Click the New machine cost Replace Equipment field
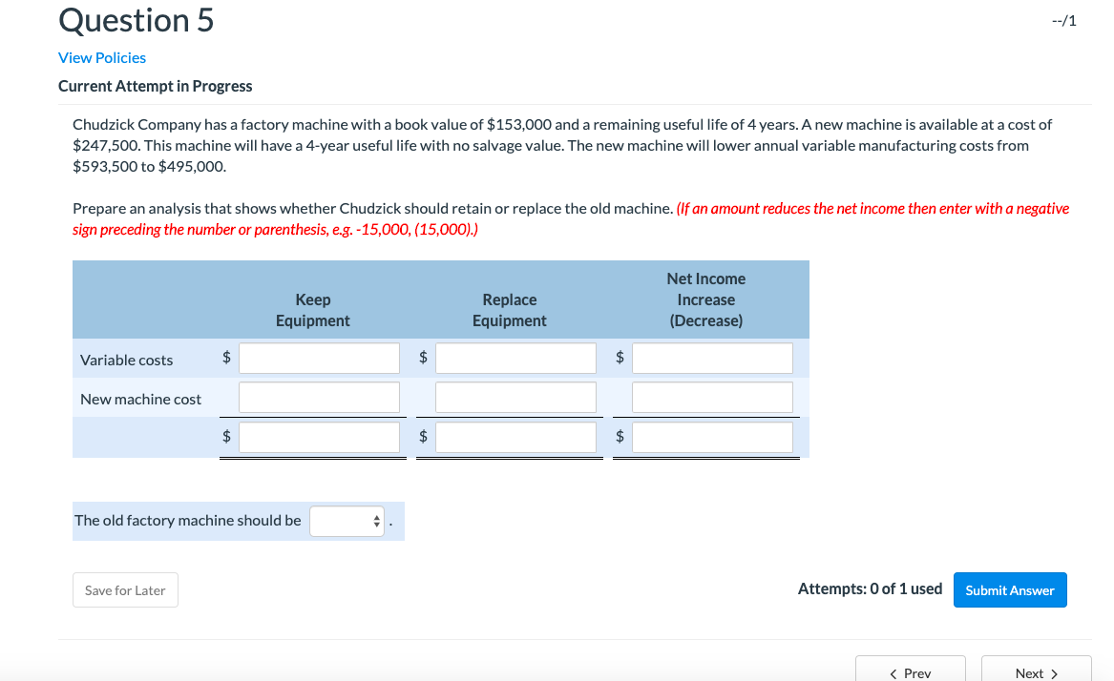This screenshot has width=1114, height=681. [515, 397]
